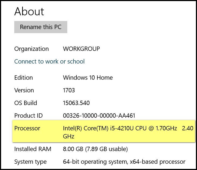Click the Edition label
197x170 pixels.
click(23, 78)
